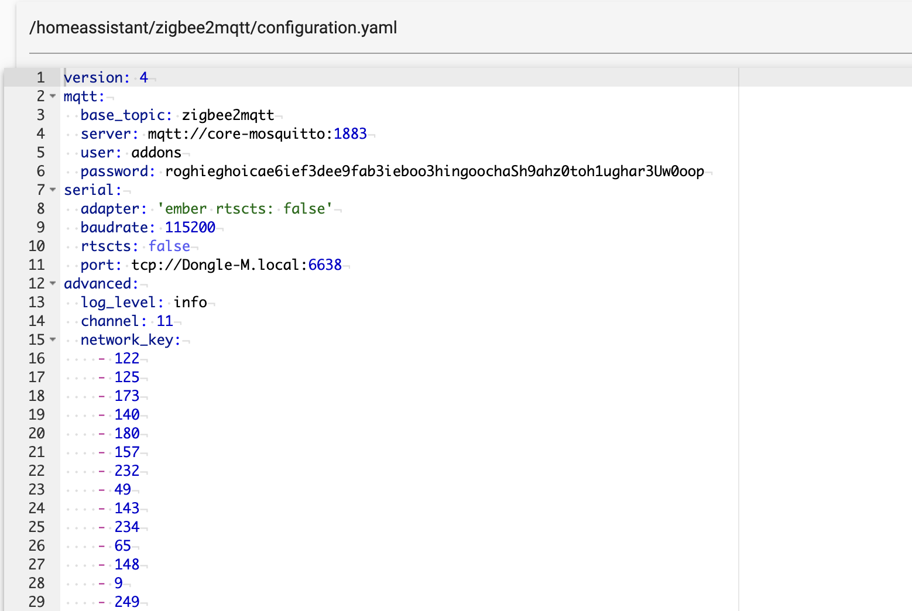The image size is (912, 611).
Task: Click the port number 6638
Action: pyautogui.click(x=325, y=265)
